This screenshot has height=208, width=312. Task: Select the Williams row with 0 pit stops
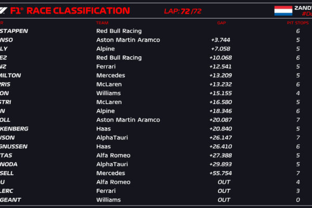[x=156, y=200]
